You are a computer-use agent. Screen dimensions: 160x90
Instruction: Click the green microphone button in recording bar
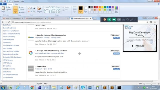(109, 19)
